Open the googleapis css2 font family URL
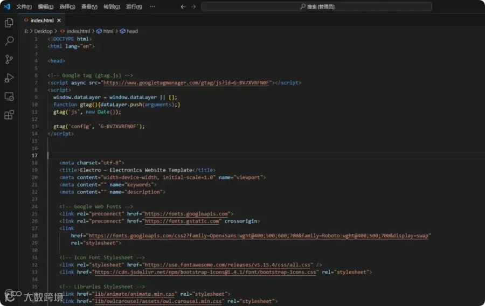The image size is (485, 306). (x=259, y=236)
